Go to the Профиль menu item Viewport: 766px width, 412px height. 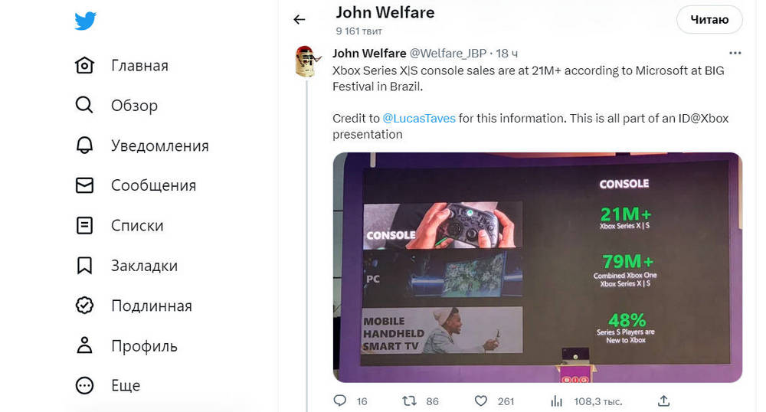pyautogui.click(x=126, y=345)
